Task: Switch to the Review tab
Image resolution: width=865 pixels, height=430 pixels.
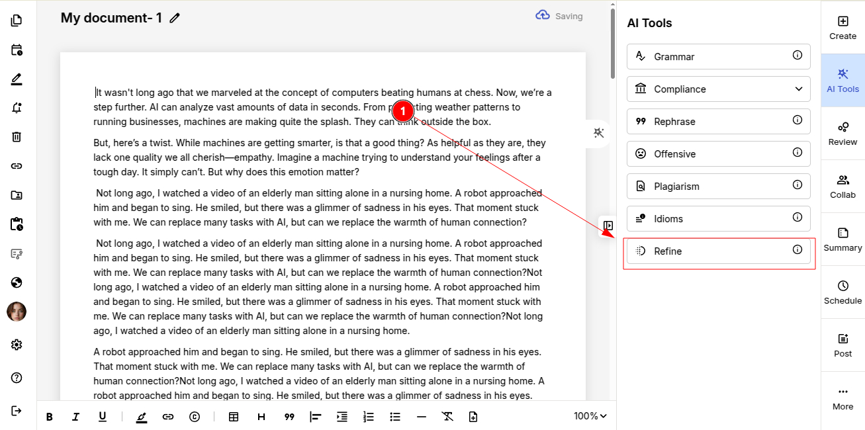Action: pos(842,133)
